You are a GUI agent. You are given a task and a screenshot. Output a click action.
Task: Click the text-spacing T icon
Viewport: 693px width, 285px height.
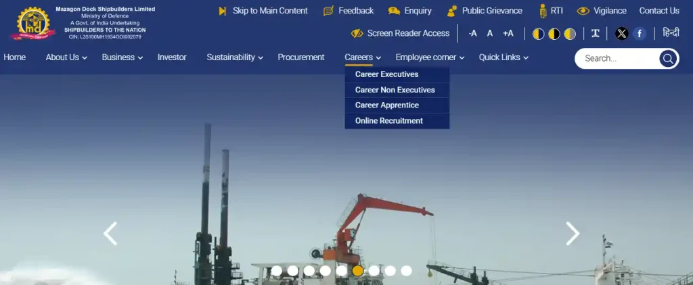coord(596,34)
